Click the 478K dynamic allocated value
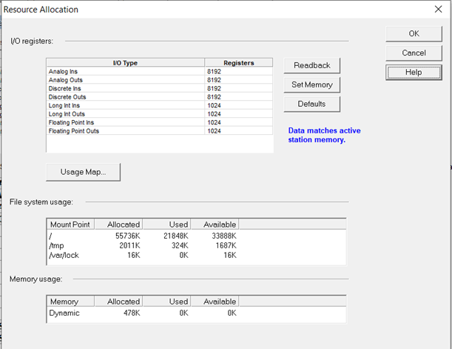Image resolution: width=452 pixels, height=349 pixels. [132, 313]
